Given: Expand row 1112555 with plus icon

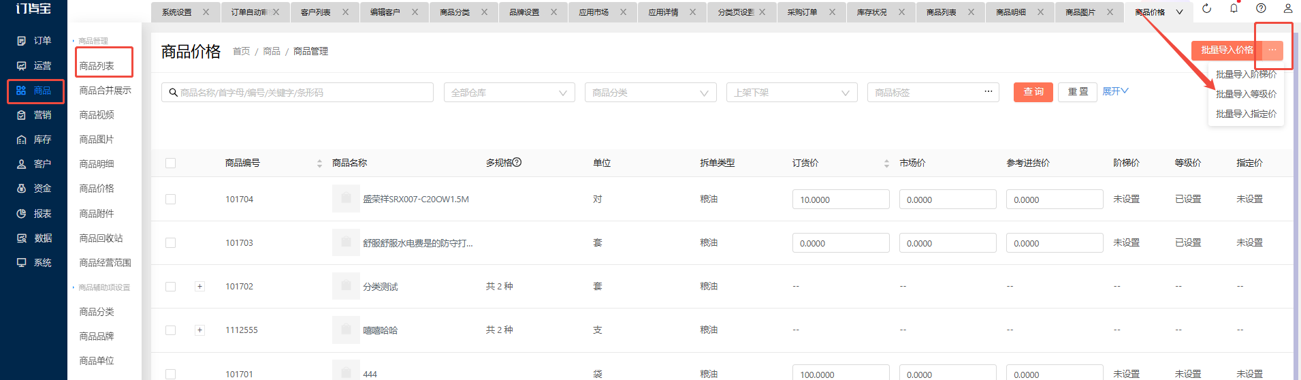Looking at the screenshot, I should point(199,330).
